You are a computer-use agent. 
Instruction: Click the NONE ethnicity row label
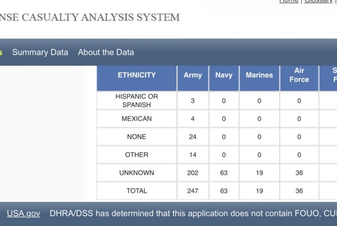(x=136, y=137)
